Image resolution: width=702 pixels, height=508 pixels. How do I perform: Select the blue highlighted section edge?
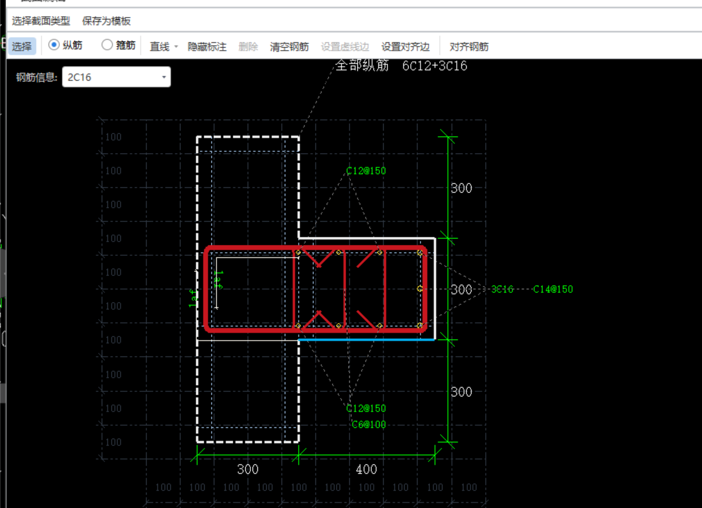click(367, 340)
